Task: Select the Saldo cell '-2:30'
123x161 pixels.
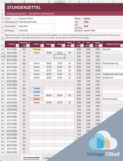Action: pyautogui.click(x=98, y=78)
